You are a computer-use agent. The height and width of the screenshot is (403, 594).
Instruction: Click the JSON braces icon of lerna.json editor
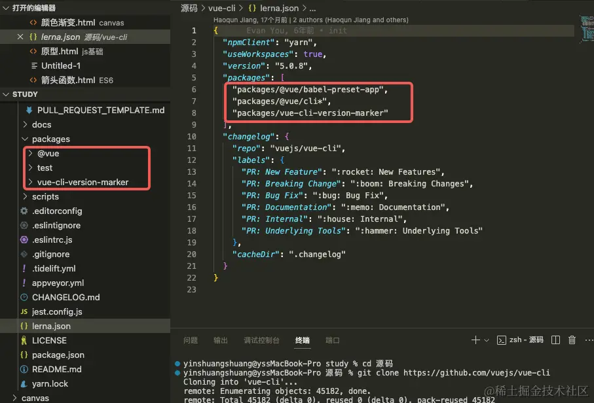pyautogui.click(x=33, y=37)
